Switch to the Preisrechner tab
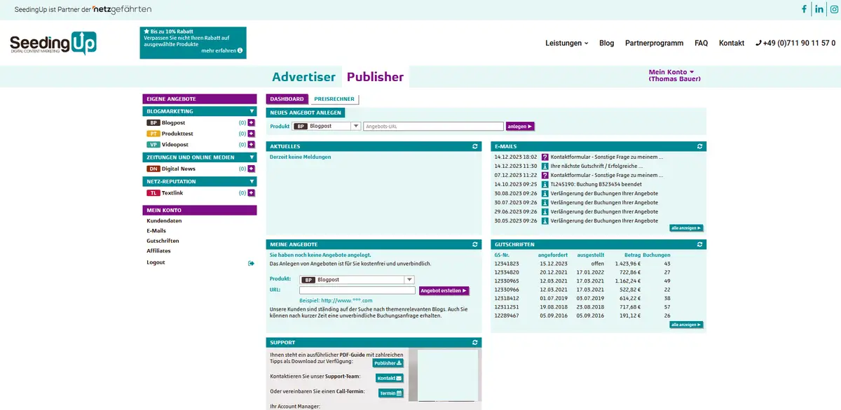 pos(334,99)
